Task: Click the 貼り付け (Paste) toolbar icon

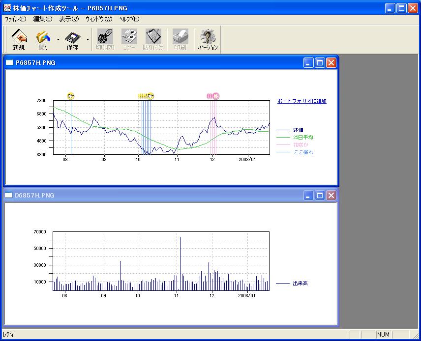Action: (x=153, y=37)
